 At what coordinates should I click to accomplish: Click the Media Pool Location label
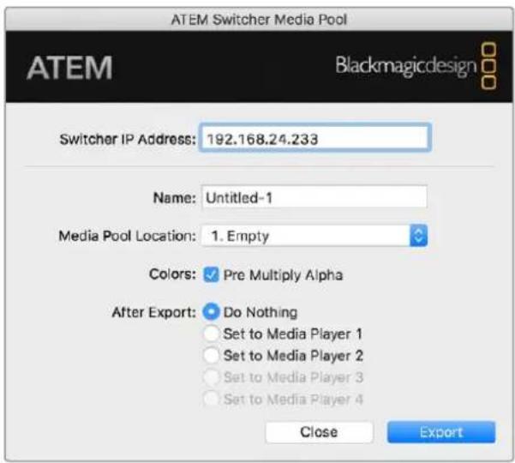coord(127,236)
